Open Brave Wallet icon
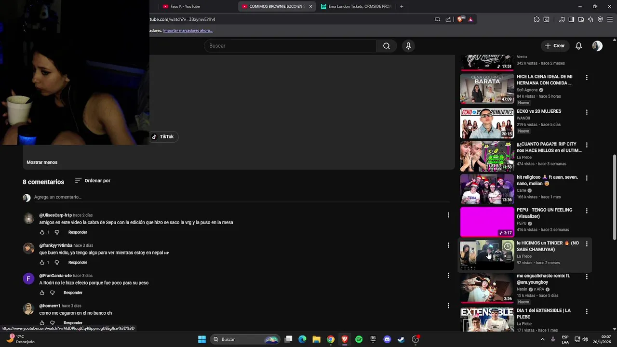 point(581,19)
